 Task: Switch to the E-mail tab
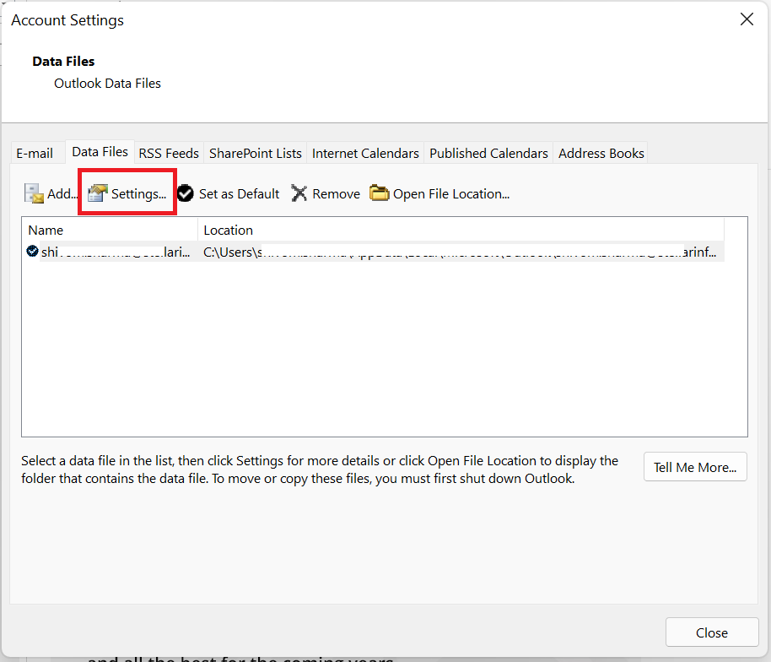click(35, 153)
